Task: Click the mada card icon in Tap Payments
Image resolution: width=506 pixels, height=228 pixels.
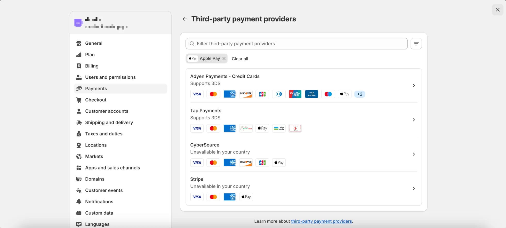Action: click(279, 128)
